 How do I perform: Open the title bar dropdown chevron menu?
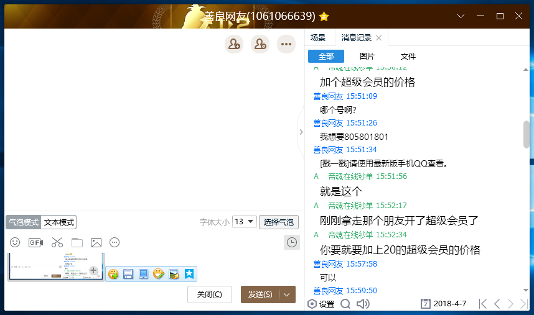[461, 16]
